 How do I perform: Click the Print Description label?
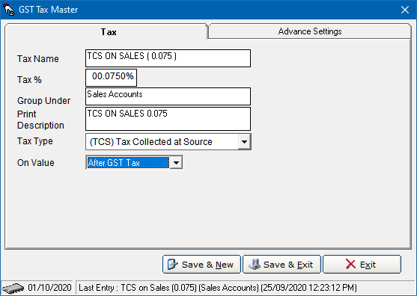pyautogui.click(x=40, y=120)
